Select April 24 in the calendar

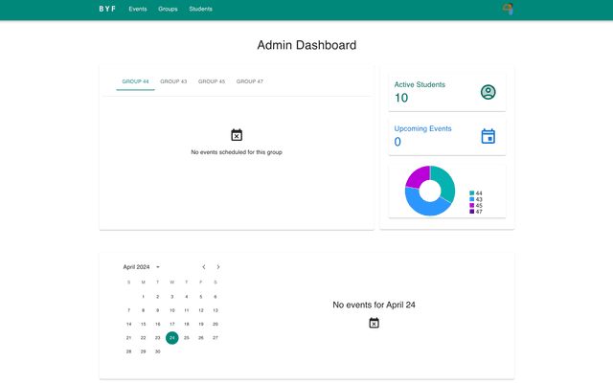click(172, 338)
